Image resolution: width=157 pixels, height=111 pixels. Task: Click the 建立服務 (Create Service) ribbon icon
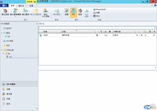[x=5, y=12]
